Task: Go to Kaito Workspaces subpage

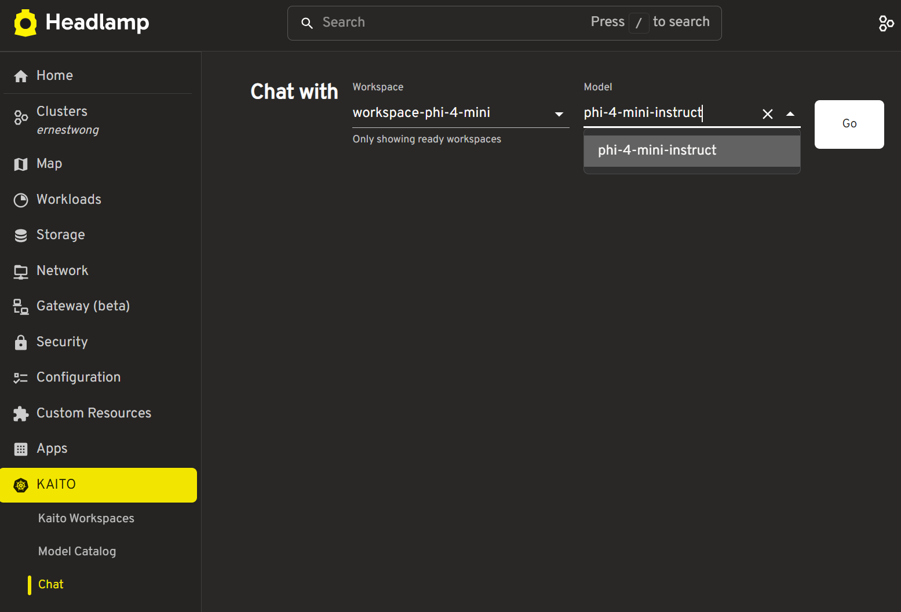Action: pyautogui.click(x=86, y=518)
